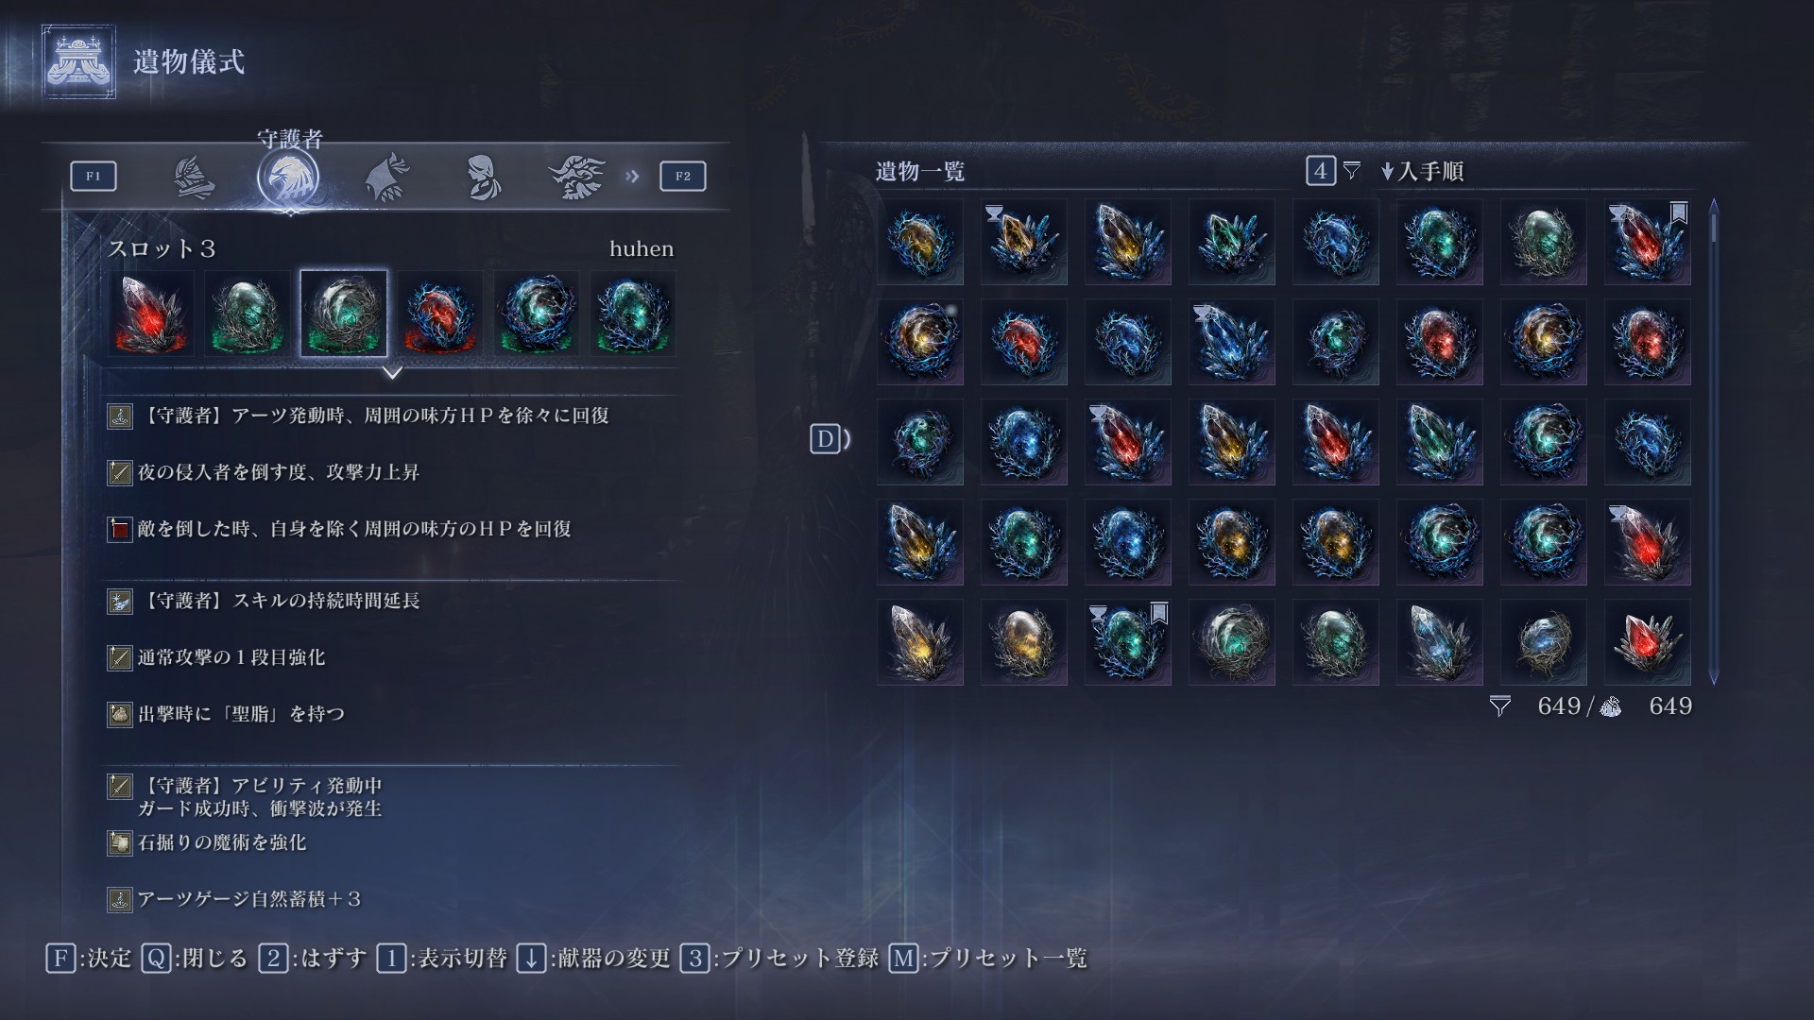Screen dimensions: 1814x1020
Task: Advance character list with double-chevron arrow
Action: pos(632,177)
